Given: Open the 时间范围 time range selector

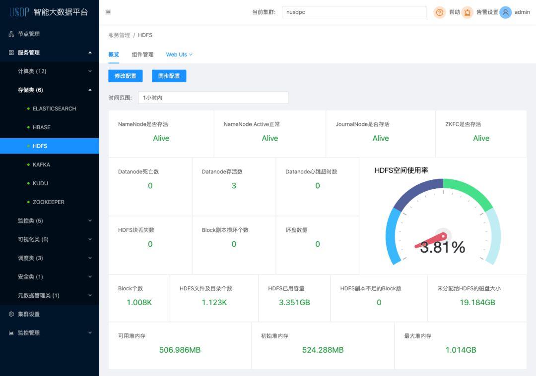Looking at the screenshot, I should [213, 98].
